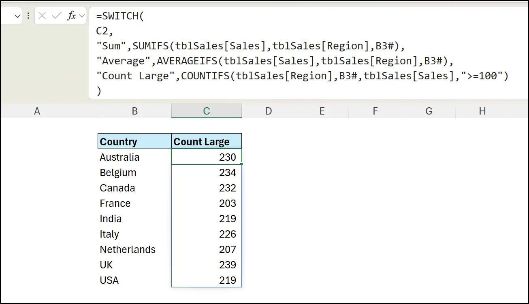Select the Canada cell
Screen dimensions: 529x304
pos(135,188)
